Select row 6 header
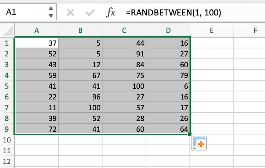Image resolution: width=265 pixels, height=168 pixels. (x=7, y=97)
